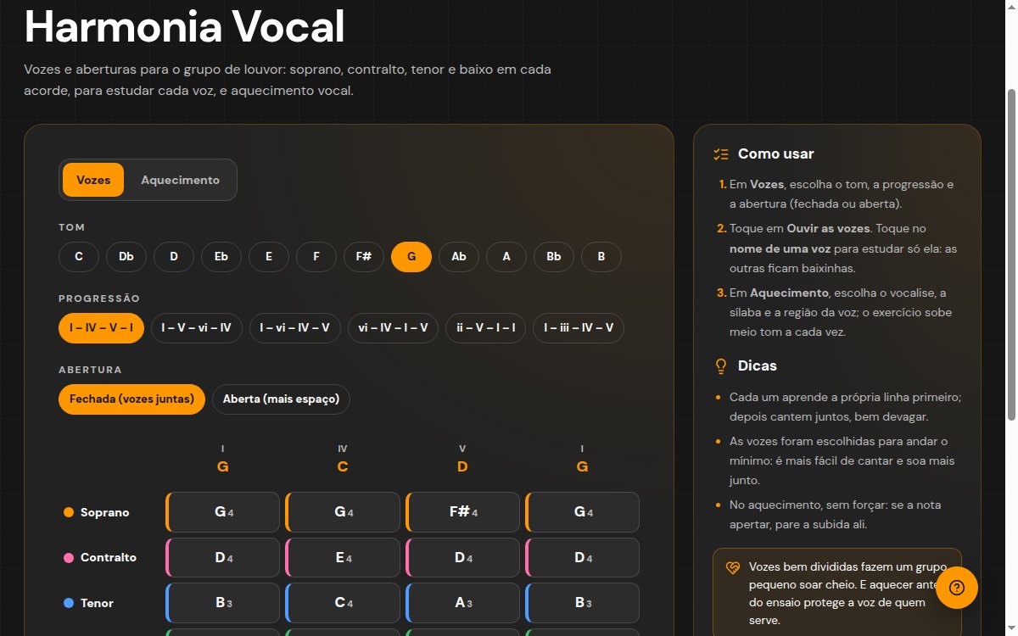Select key D in the Tom row
1018x636 pixels.
174,257
